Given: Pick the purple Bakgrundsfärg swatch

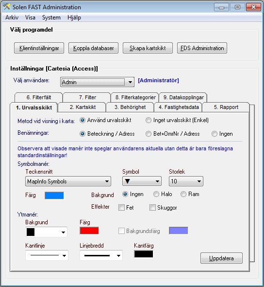Looking at the screenshot, I should pos(179,231).
